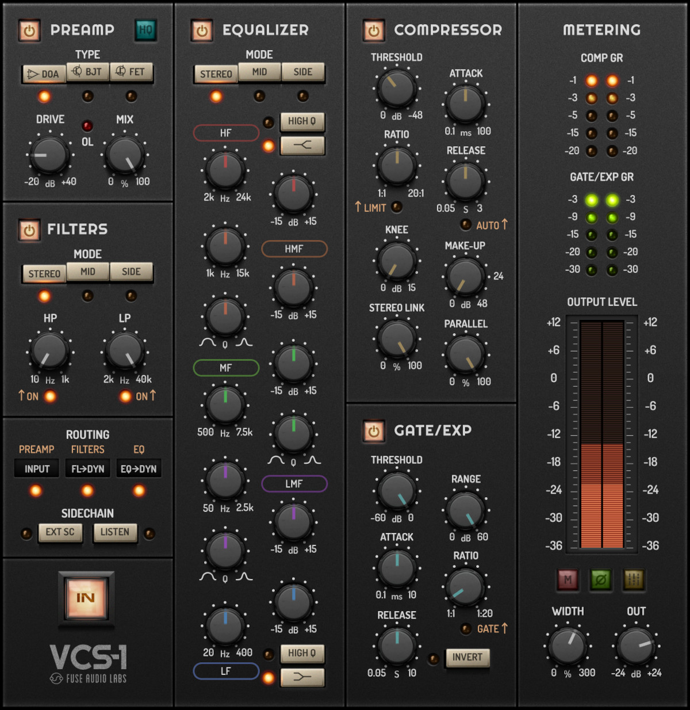Click the green phase invert button
Screen dimensions: 690x710
[x=600, y=580]
